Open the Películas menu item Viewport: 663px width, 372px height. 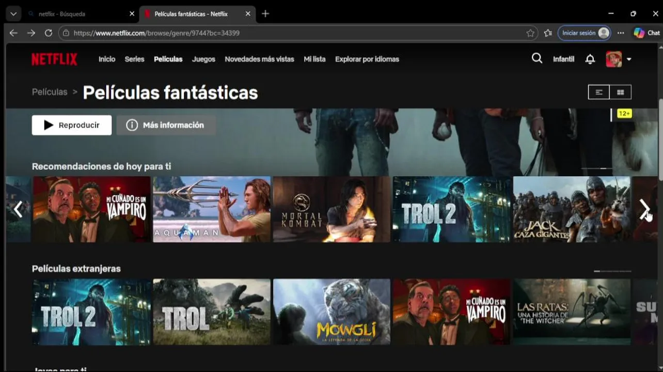coord(168,59)
